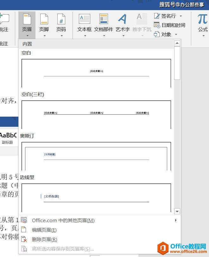209x257 pixels.
Task: Click the header gallery scrollbar thumb
Action: tap(177, 63)
